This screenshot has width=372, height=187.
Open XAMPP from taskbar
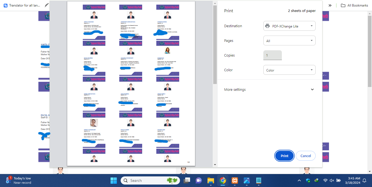click(x=235, y=180)
